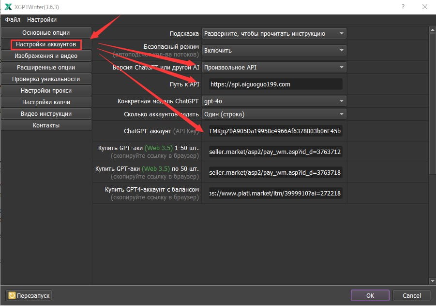Screen dimensions: 436x306
Task: Click the scrollbar up arrow
Action: (433, 30)
